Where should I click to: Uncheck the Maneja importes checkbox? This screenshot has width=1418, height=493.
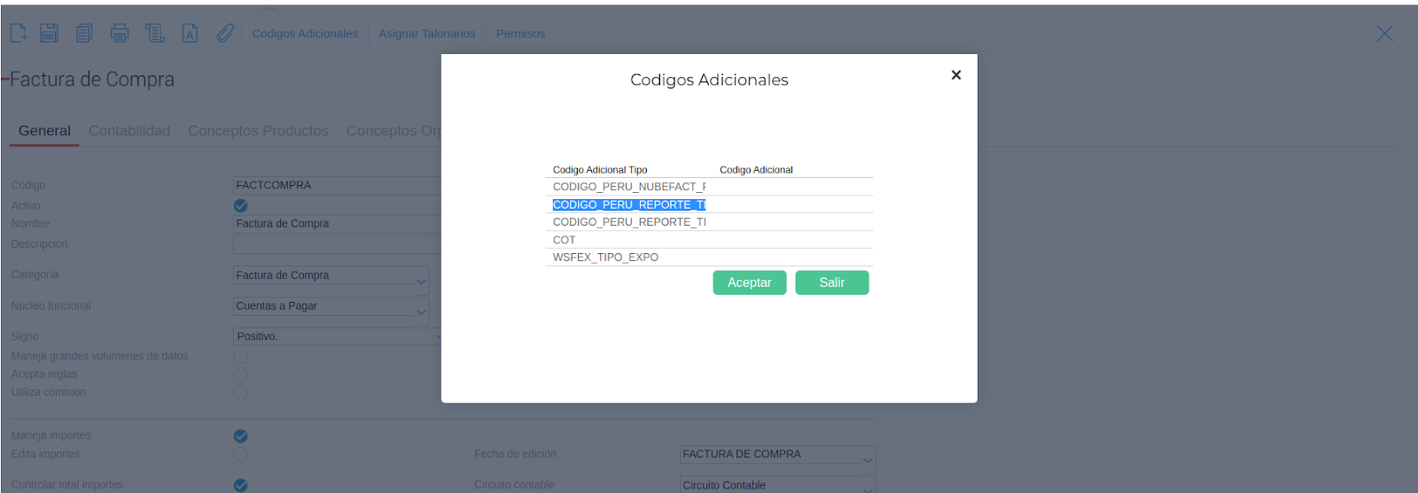[240, 435]
